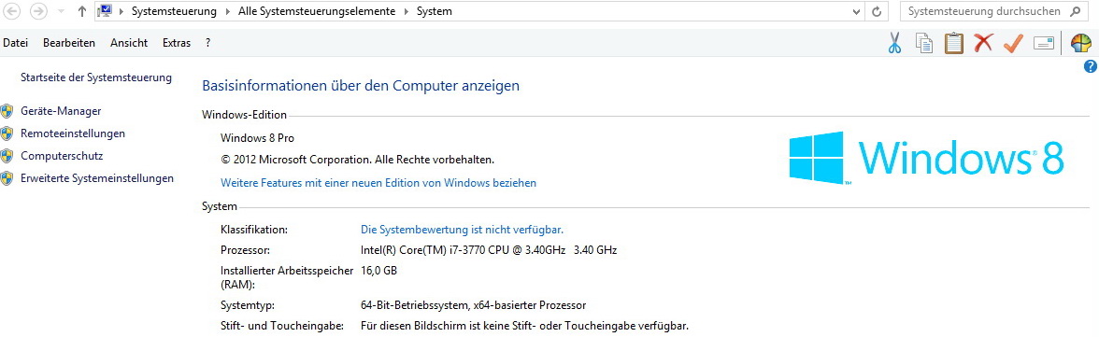Click the Copy pages icon in toolbar

[924, 44]
